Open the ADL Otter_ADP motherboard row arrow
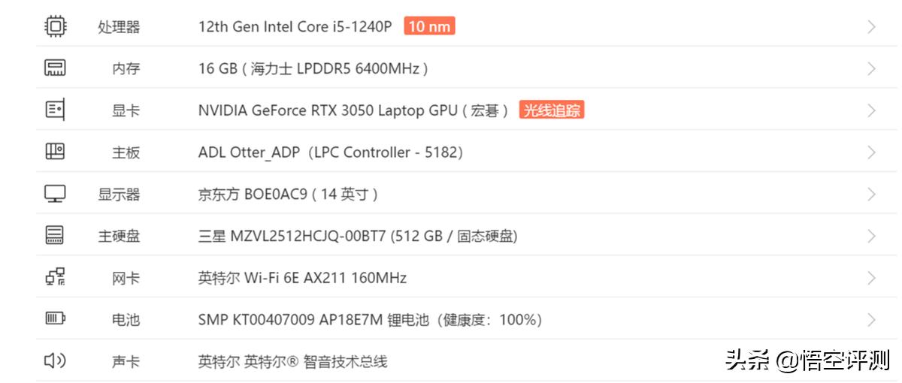 point(871,152)
